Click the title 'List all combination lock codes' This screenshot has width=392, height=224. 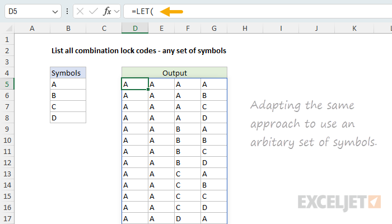[x=104, y=51]
